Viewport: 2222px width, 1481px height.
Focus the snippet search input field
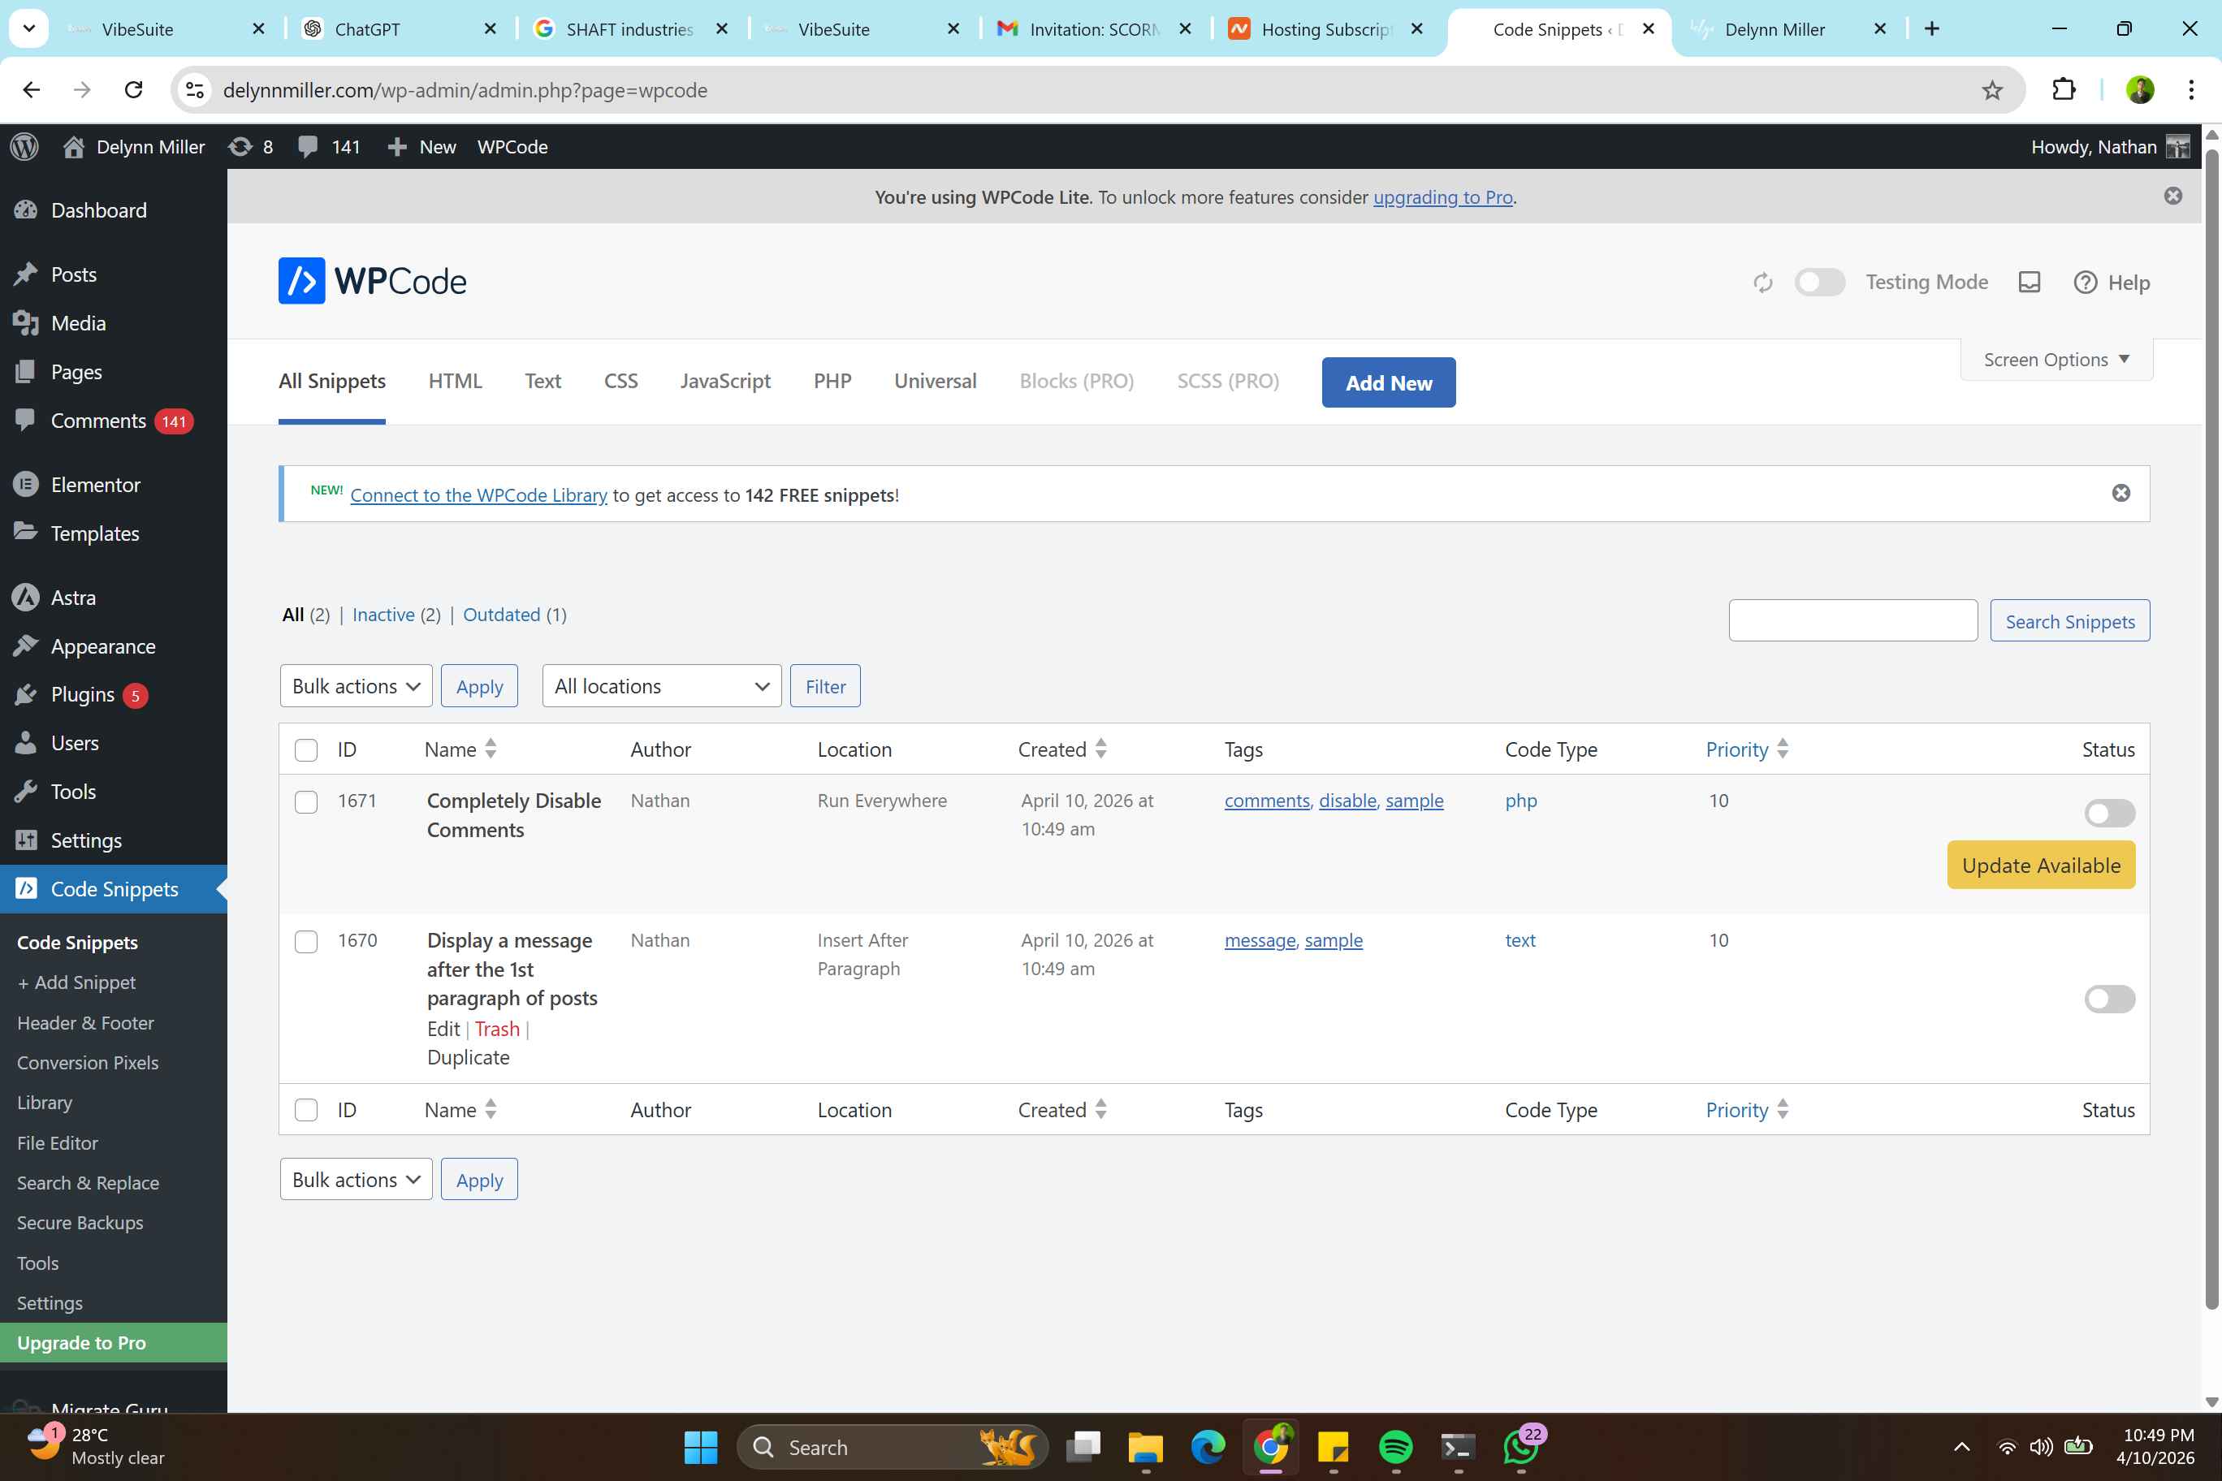[1852, 620]
